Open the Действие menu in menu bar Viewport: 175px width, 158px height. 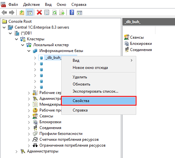31,5
